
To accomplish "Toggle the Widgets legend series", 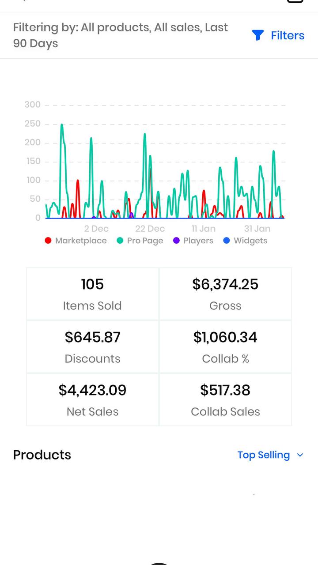I will coord(245,241).
